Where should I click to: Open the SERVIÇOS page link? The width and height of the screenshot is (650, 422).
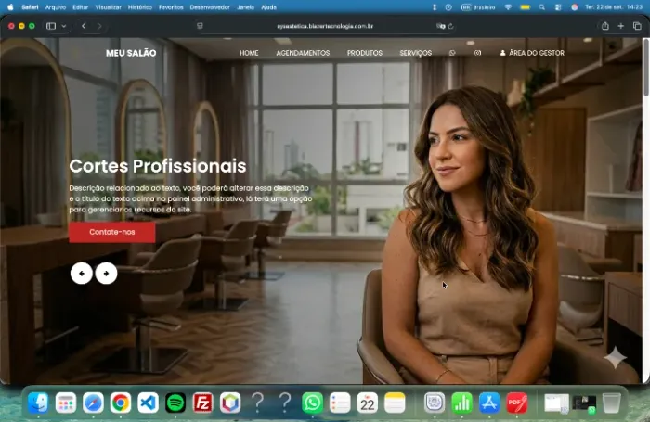(x=416, y=53)
